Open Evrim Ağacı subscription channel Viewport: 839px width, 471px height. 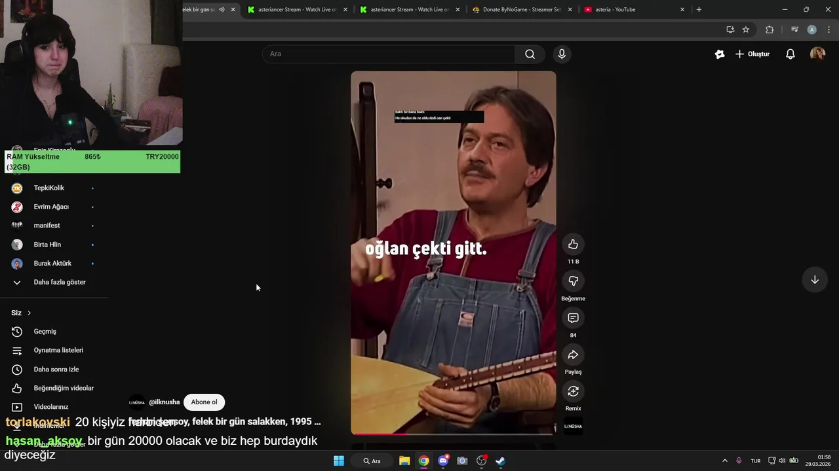tap(52, 207)
